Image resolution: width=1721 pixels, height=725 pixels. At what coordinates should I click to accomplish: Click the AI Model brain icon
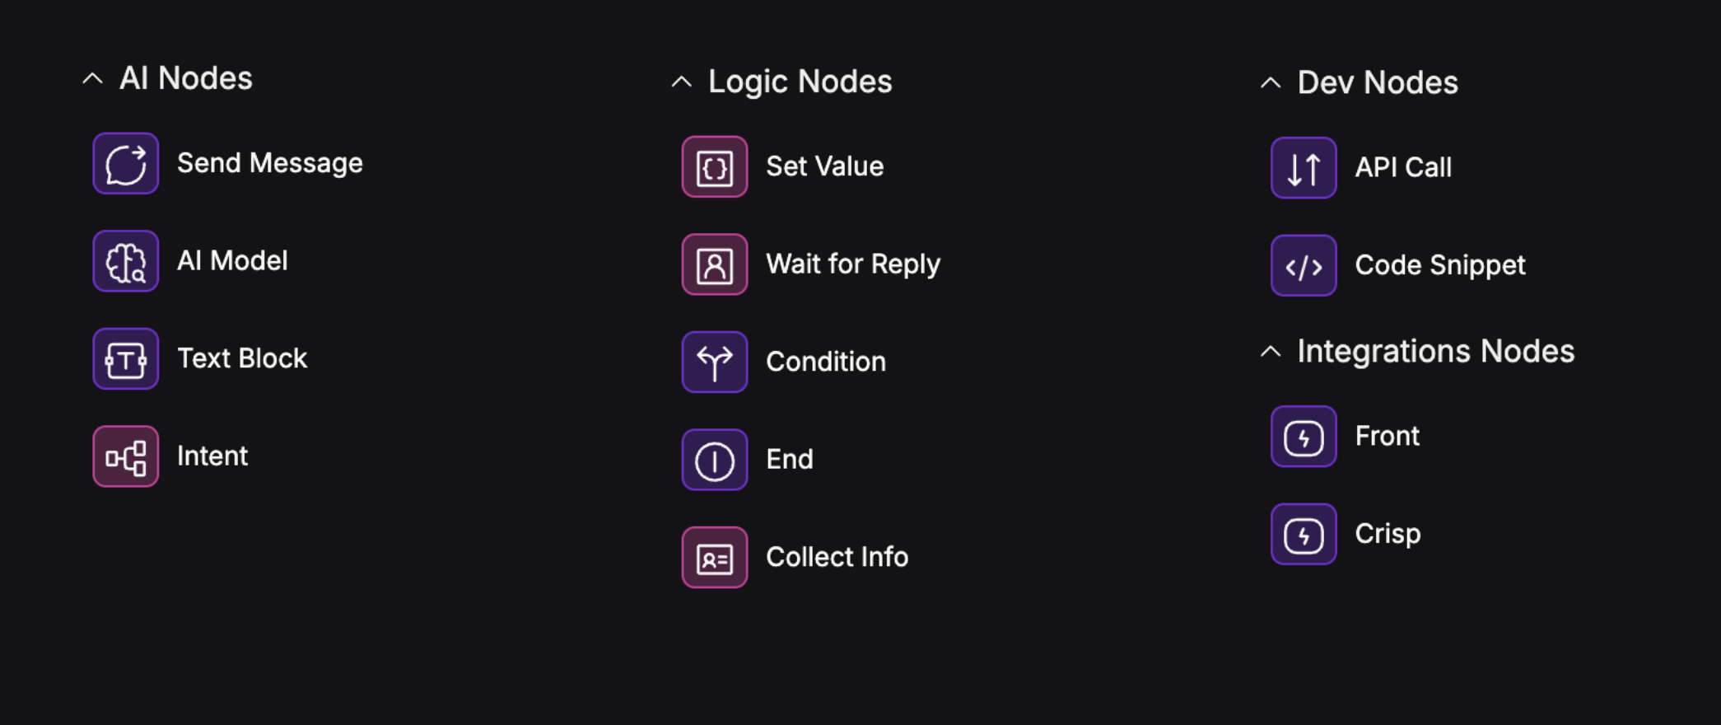tap(125, 261)
